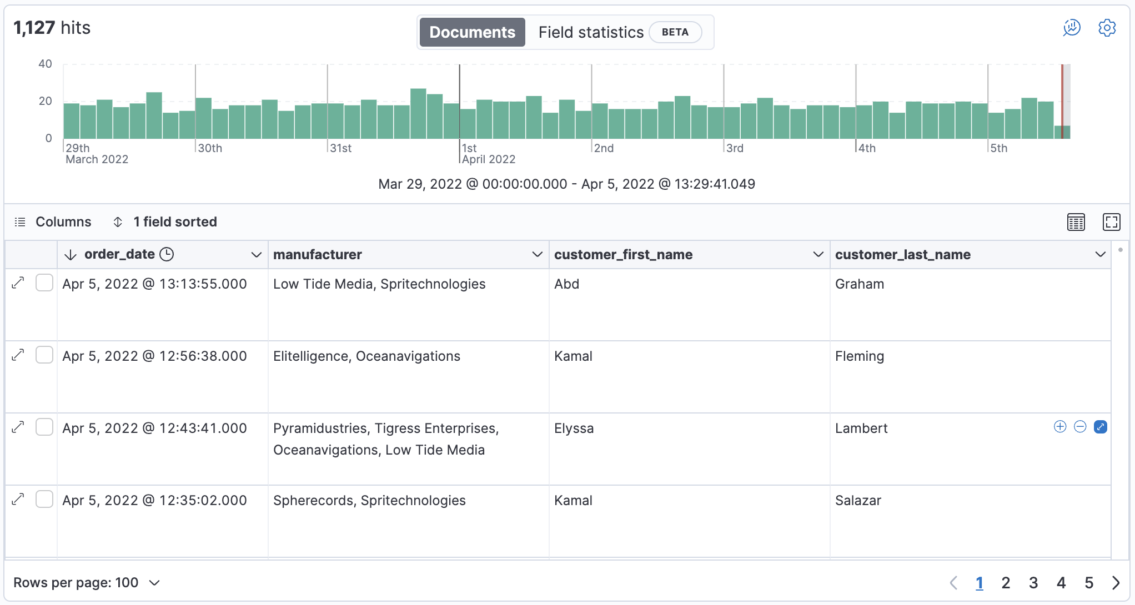Click the tallest histogram bar on 31st
This screenshot has width=1135, height=605.
pyautogui.click(x=418, y=114)
